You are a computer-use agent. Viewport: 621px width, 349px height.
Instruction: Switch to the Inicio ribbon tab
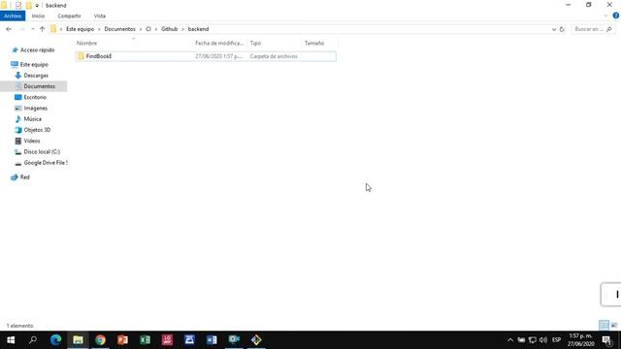[38, 16]
